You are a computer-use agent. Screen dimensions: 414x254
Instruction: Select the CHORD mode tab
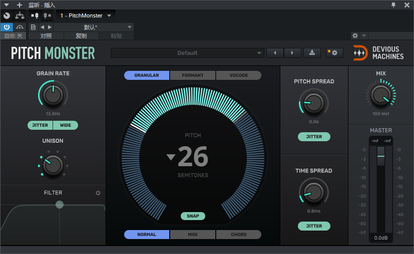point(239,235)
